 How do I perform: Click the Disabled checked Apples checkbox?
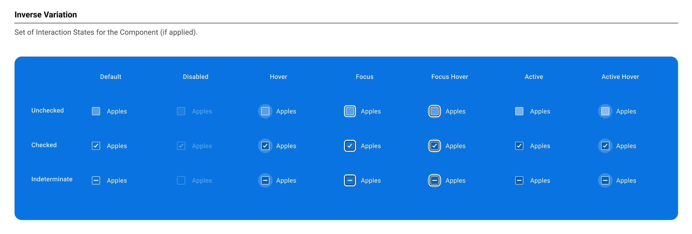point(181,146)
